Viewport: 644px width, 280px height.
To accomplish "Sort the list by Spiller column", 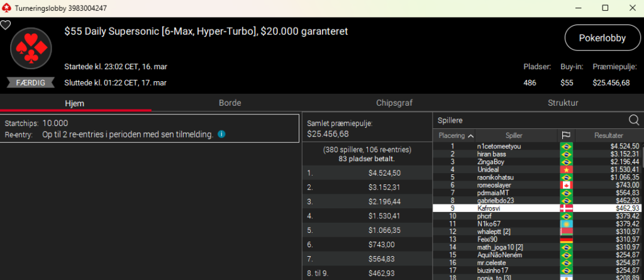I will pyautogui.click(x=513, y=135).
